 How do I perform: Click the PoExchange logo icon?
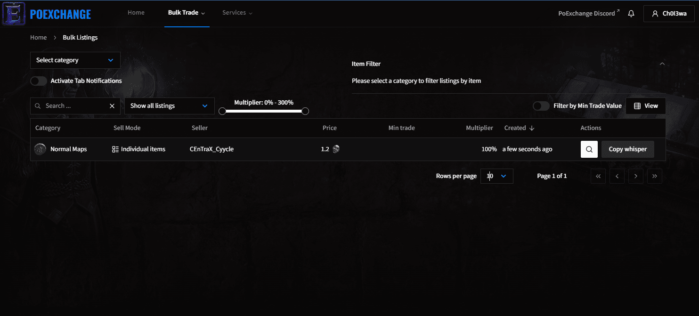tap(14, 14)
